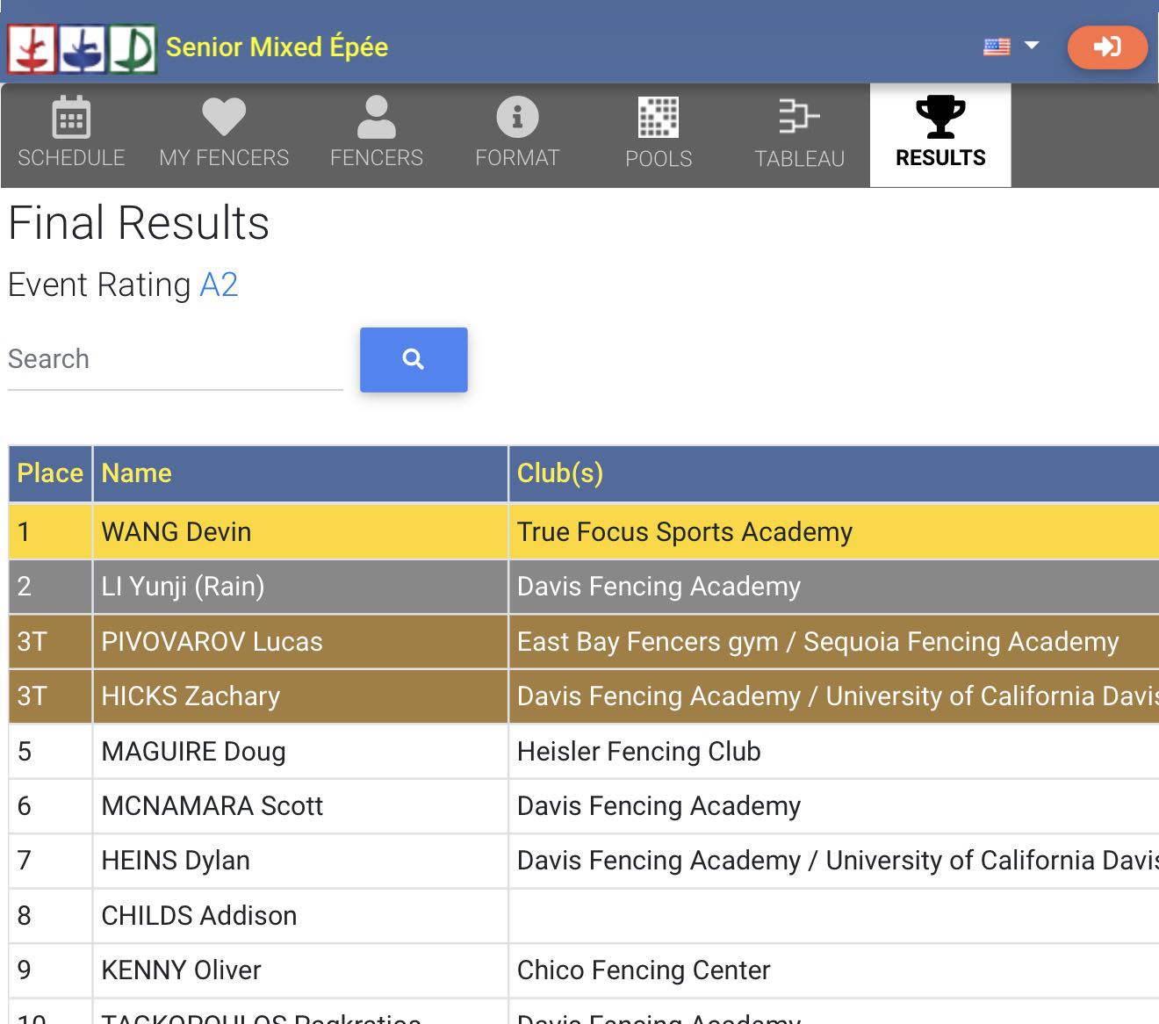Expand the language dropdown arrow
Image resolution: width=1159 pixels, height=1024 pixels.
point(1032,46)
